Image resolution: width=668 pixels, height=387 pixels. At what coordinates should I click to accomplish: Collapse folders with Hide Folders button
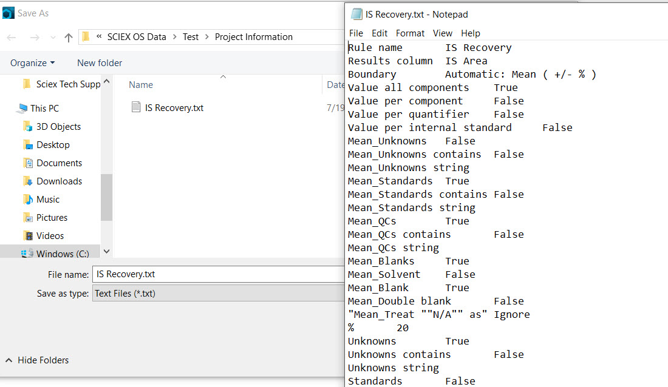pyautogui.click(x=37, y=360)
